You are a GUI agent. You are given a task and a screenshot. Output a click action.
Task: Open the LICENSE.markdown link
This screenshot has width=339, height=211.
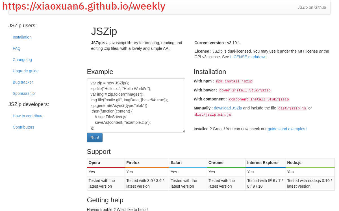click(248, 57)
